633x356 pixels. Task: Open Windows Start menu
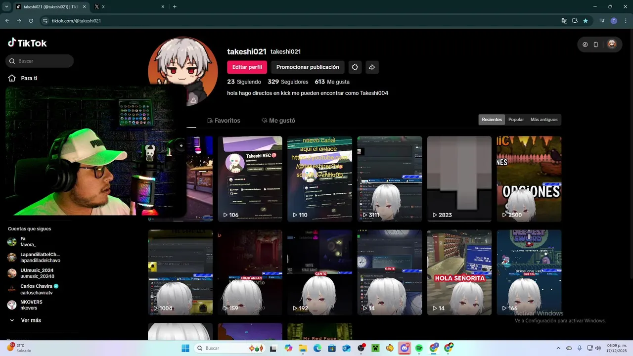[185, 348]
